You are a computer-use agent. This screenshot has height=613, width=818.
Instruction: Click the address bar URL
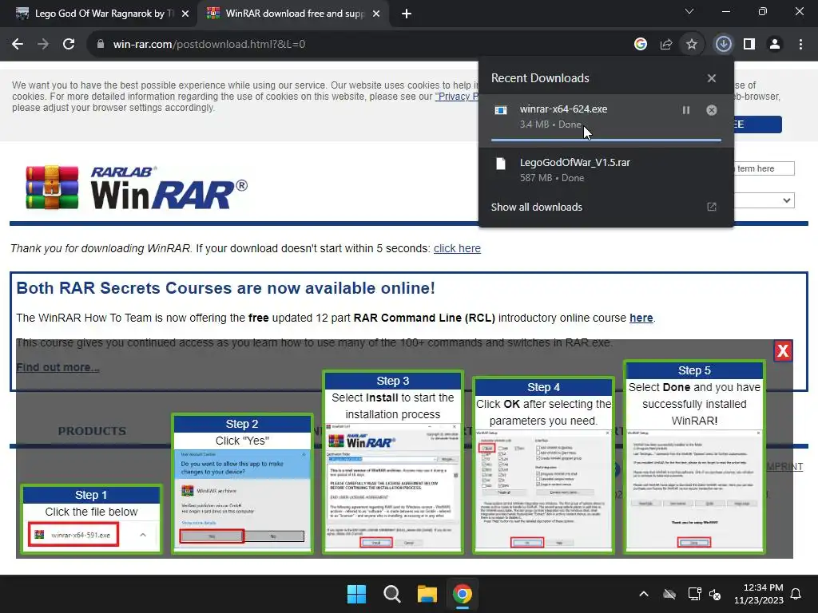[209, 45]
